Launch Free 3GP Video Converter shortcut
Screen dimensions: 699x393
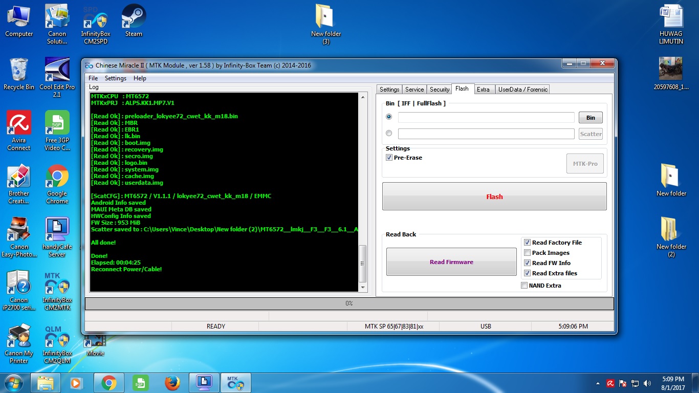(57, 130)
